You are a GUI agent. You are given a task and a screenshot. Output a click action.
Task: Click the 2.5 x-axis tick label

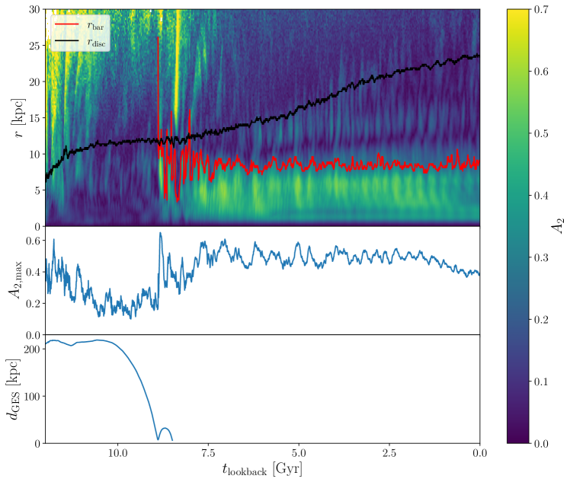(389, 453)
